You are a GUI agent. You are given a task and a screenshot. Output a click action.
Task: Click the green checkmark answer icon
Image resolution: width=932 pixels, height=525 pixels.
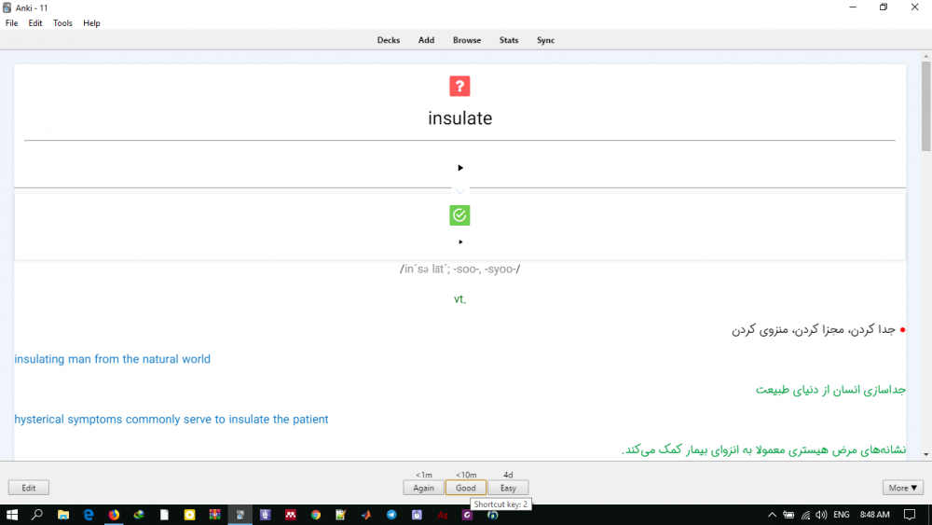[x=459, y=215]
